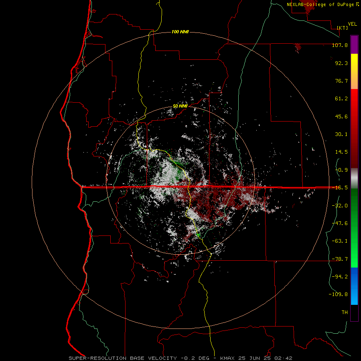
Task: Click the VEL legend heading
Action: point(352,24)
